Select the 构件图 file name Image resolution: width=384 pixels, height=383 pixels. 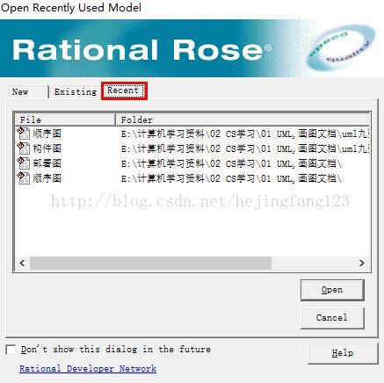click(x=47, y=148)
